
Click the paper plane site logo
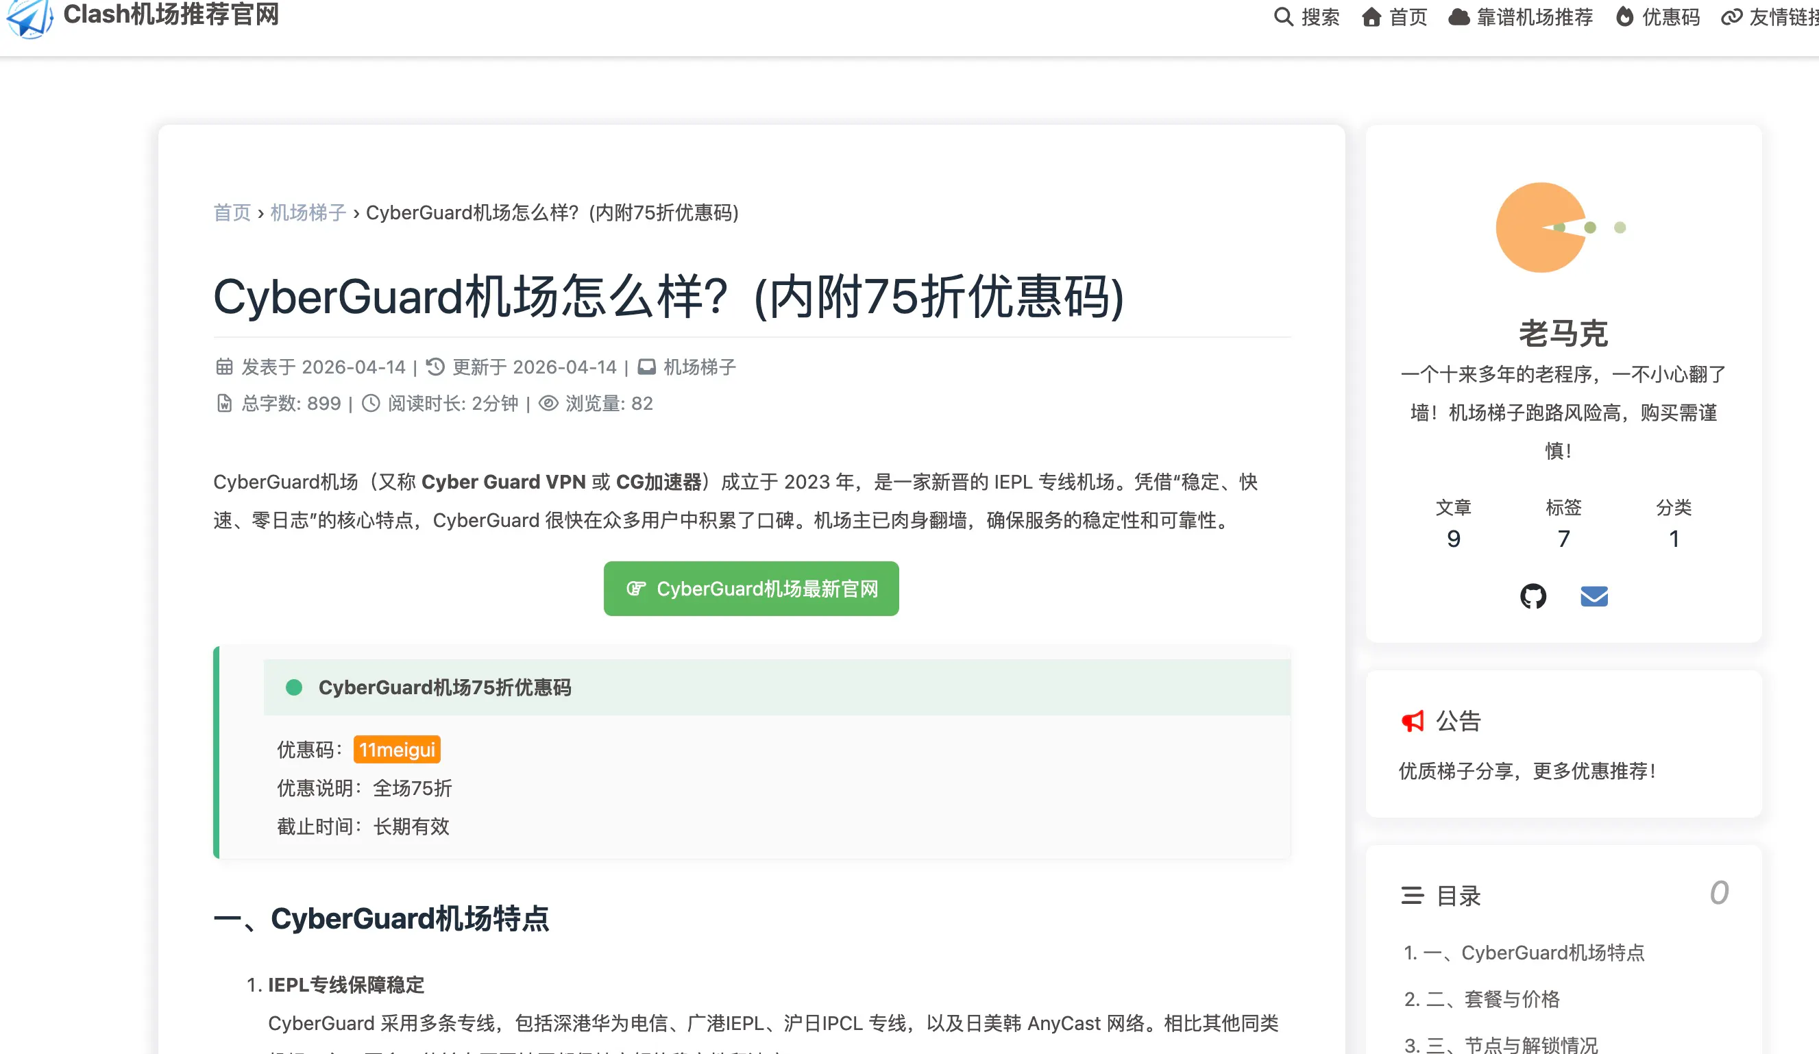click(30, 17)
